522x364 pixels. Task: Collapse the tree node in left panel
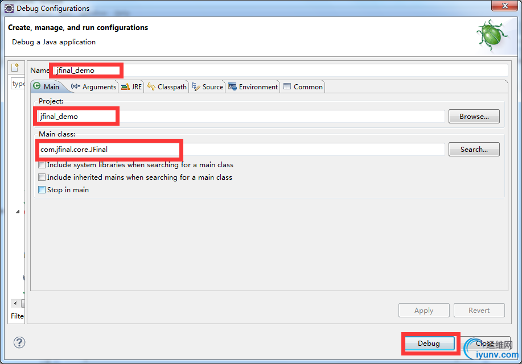(x=18, y=212)
